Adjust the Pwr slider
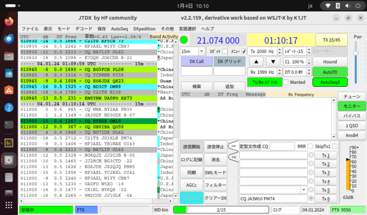Viewport: 367px width, 215px height. coord(356,53)
